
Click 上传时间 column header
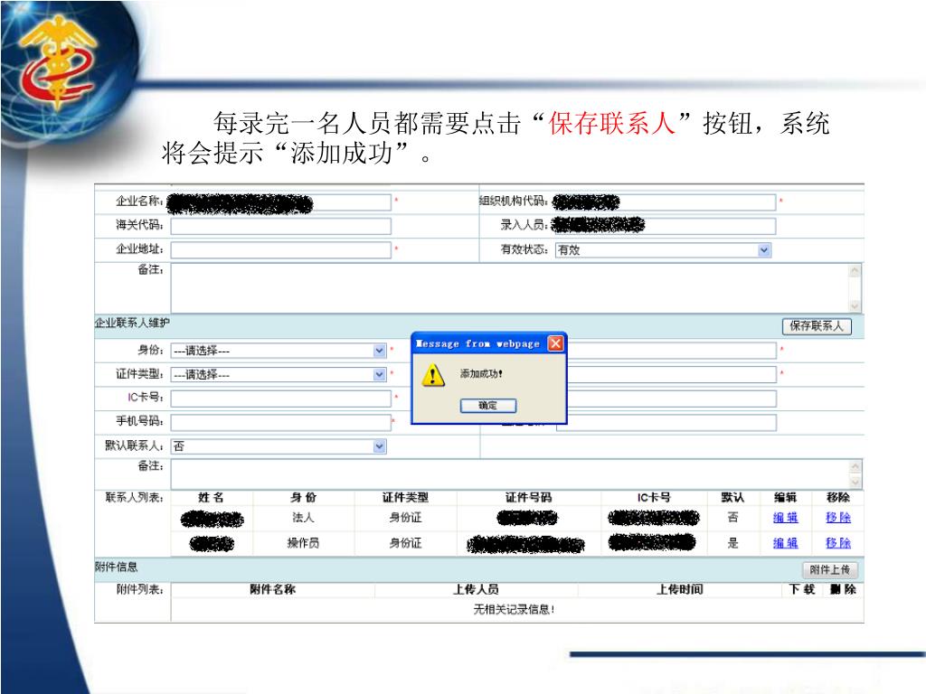pos(680,589)
